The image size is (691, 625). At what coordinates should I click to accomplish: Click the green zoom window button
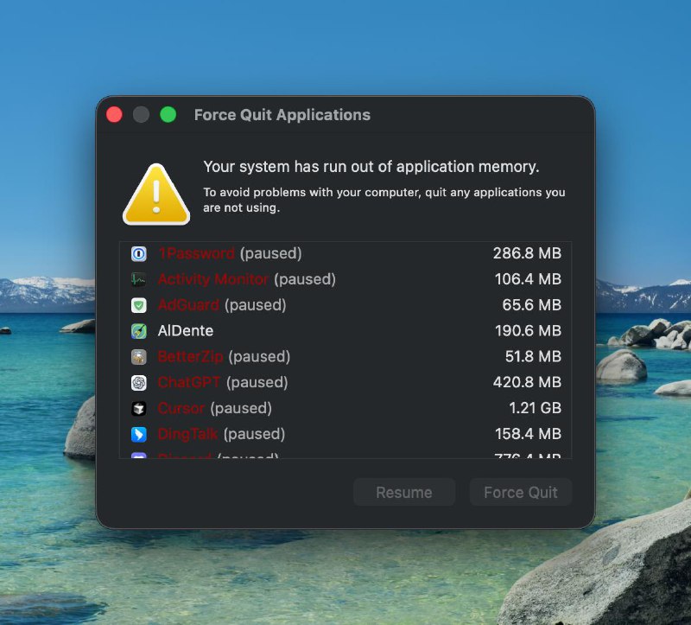point(168,115)
